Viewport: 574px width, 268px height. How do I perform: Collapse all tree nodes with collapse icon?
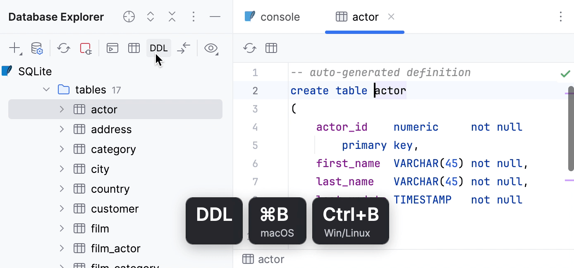172,17
